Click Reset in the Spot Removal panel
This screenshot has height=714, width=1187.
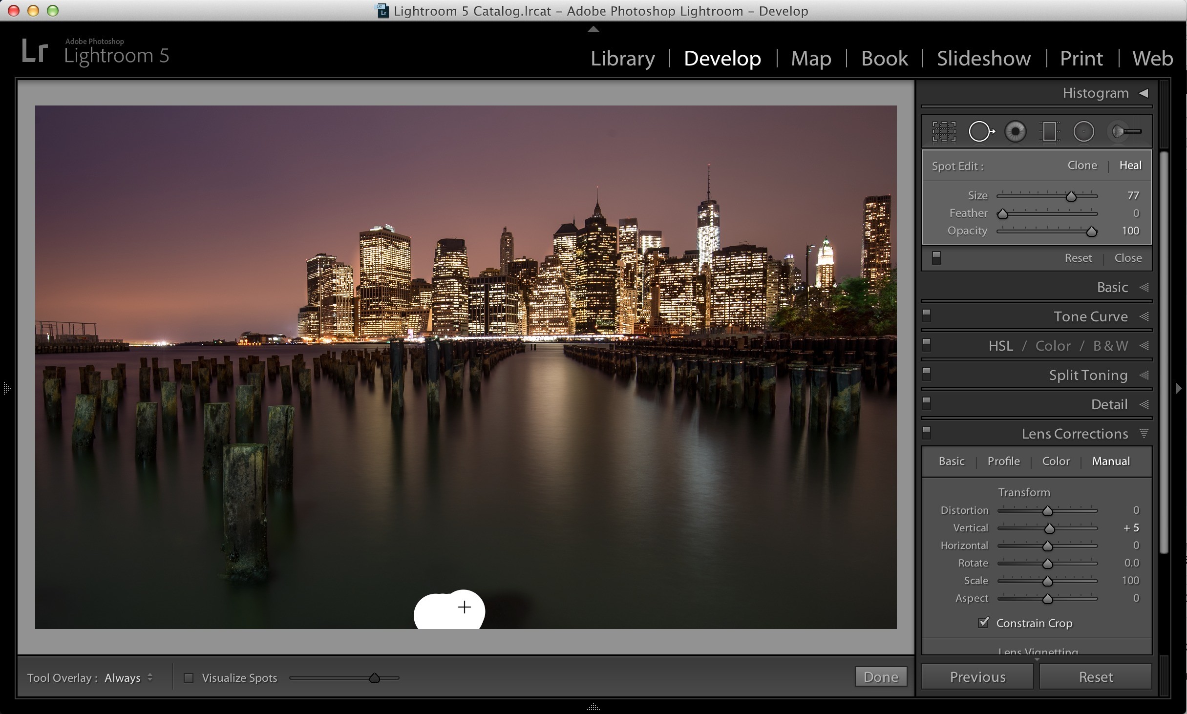pyautogui.click(x=1078, y=258)
